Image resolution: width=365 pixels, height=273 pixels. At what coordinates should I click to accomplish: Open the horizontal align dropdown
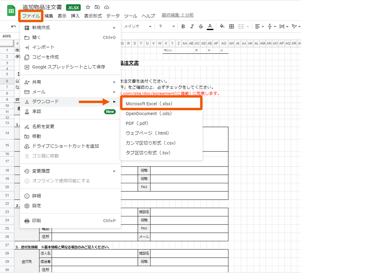pos(260,26)
